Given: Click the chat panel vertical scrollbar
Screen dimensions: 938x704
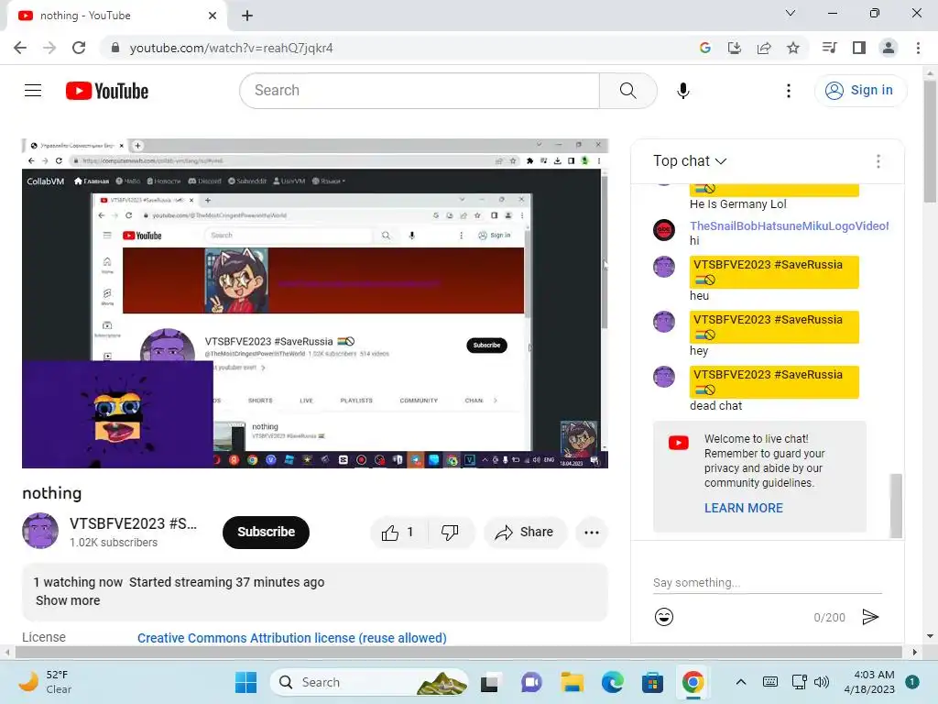Looking at the screenshot, I should tap(896, 506).
